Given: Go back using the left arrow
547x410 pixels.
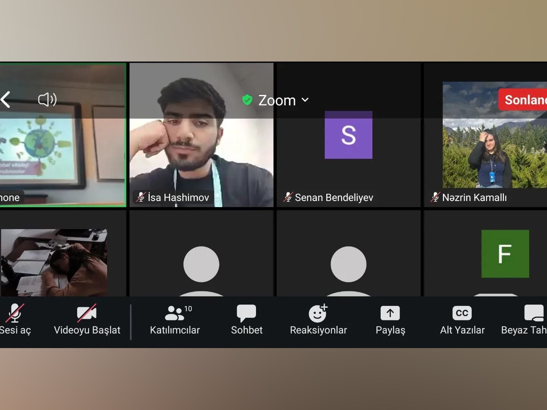Looking at the screenshot, I should [x=6, y=100].
